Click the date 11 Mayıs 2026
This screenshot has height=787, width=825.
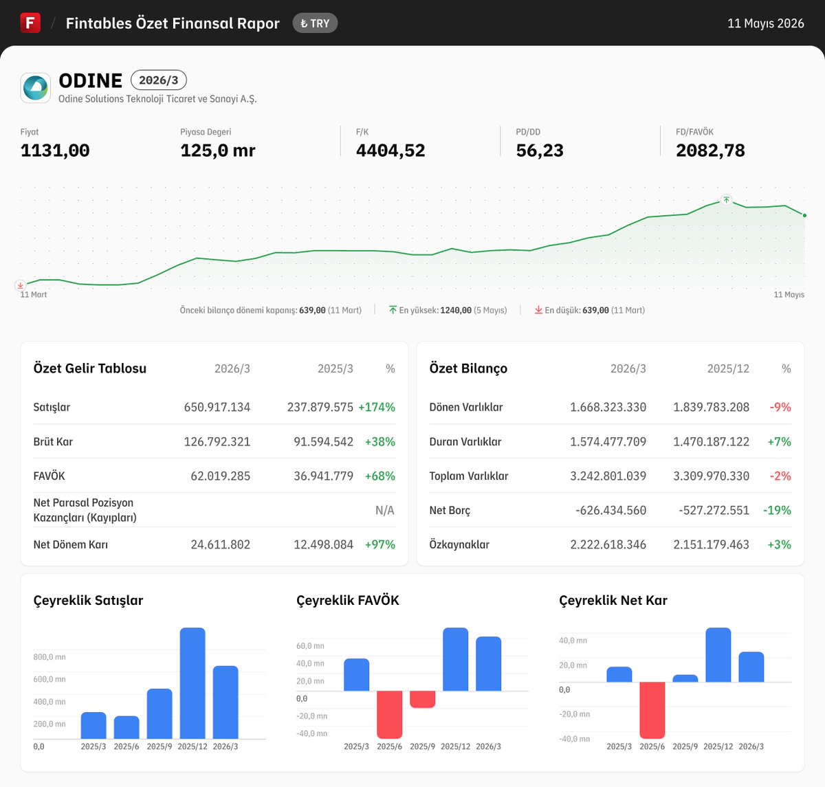point(766,23)
